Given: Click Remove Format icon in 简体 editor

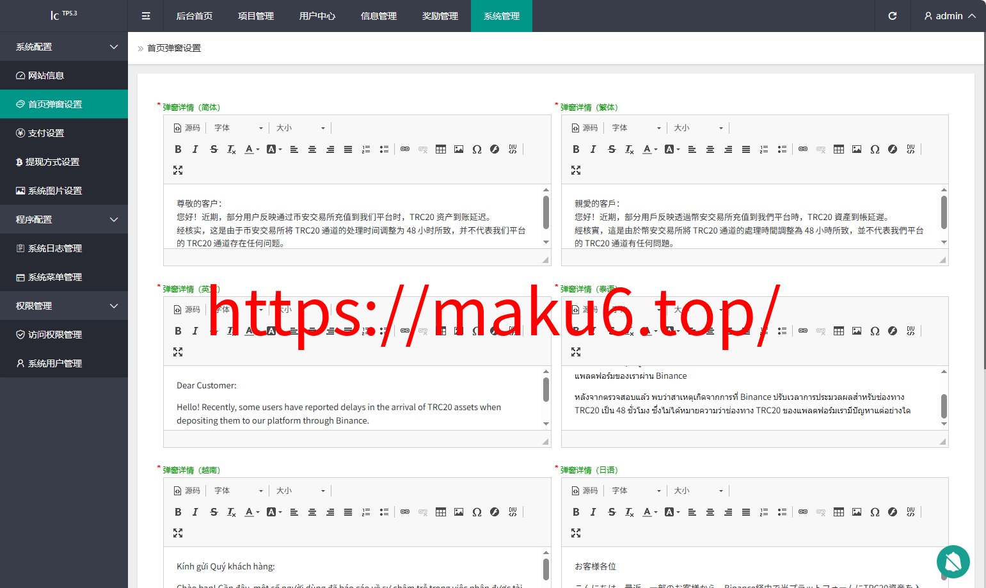Looking at the screenshot, I should coord(232,149).
